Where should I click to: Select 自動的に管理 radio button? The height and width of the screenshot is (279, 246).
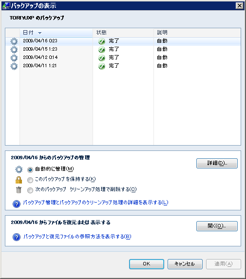pos(30,170)
